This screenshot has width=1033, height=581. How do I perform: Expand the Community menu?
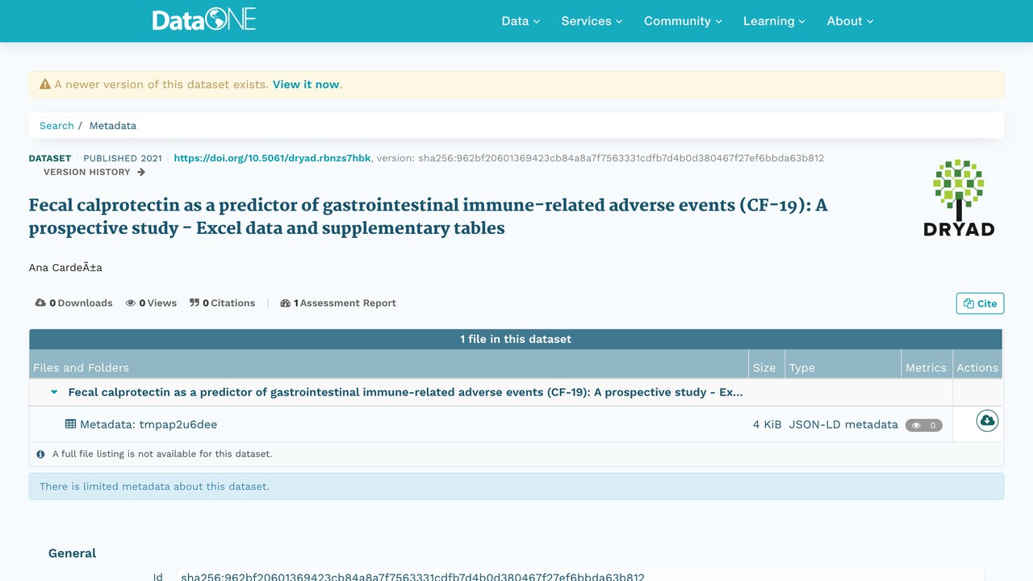click(x=683, y=21)
